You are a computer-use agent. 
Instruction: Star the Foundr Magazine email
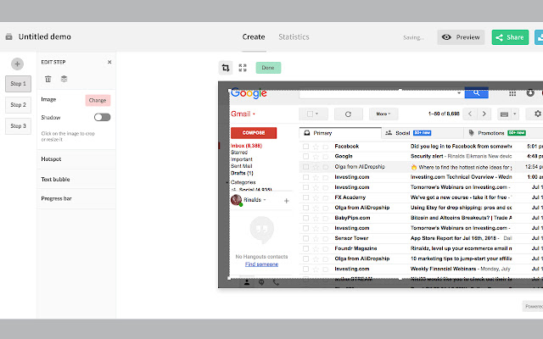coord(316,248)
